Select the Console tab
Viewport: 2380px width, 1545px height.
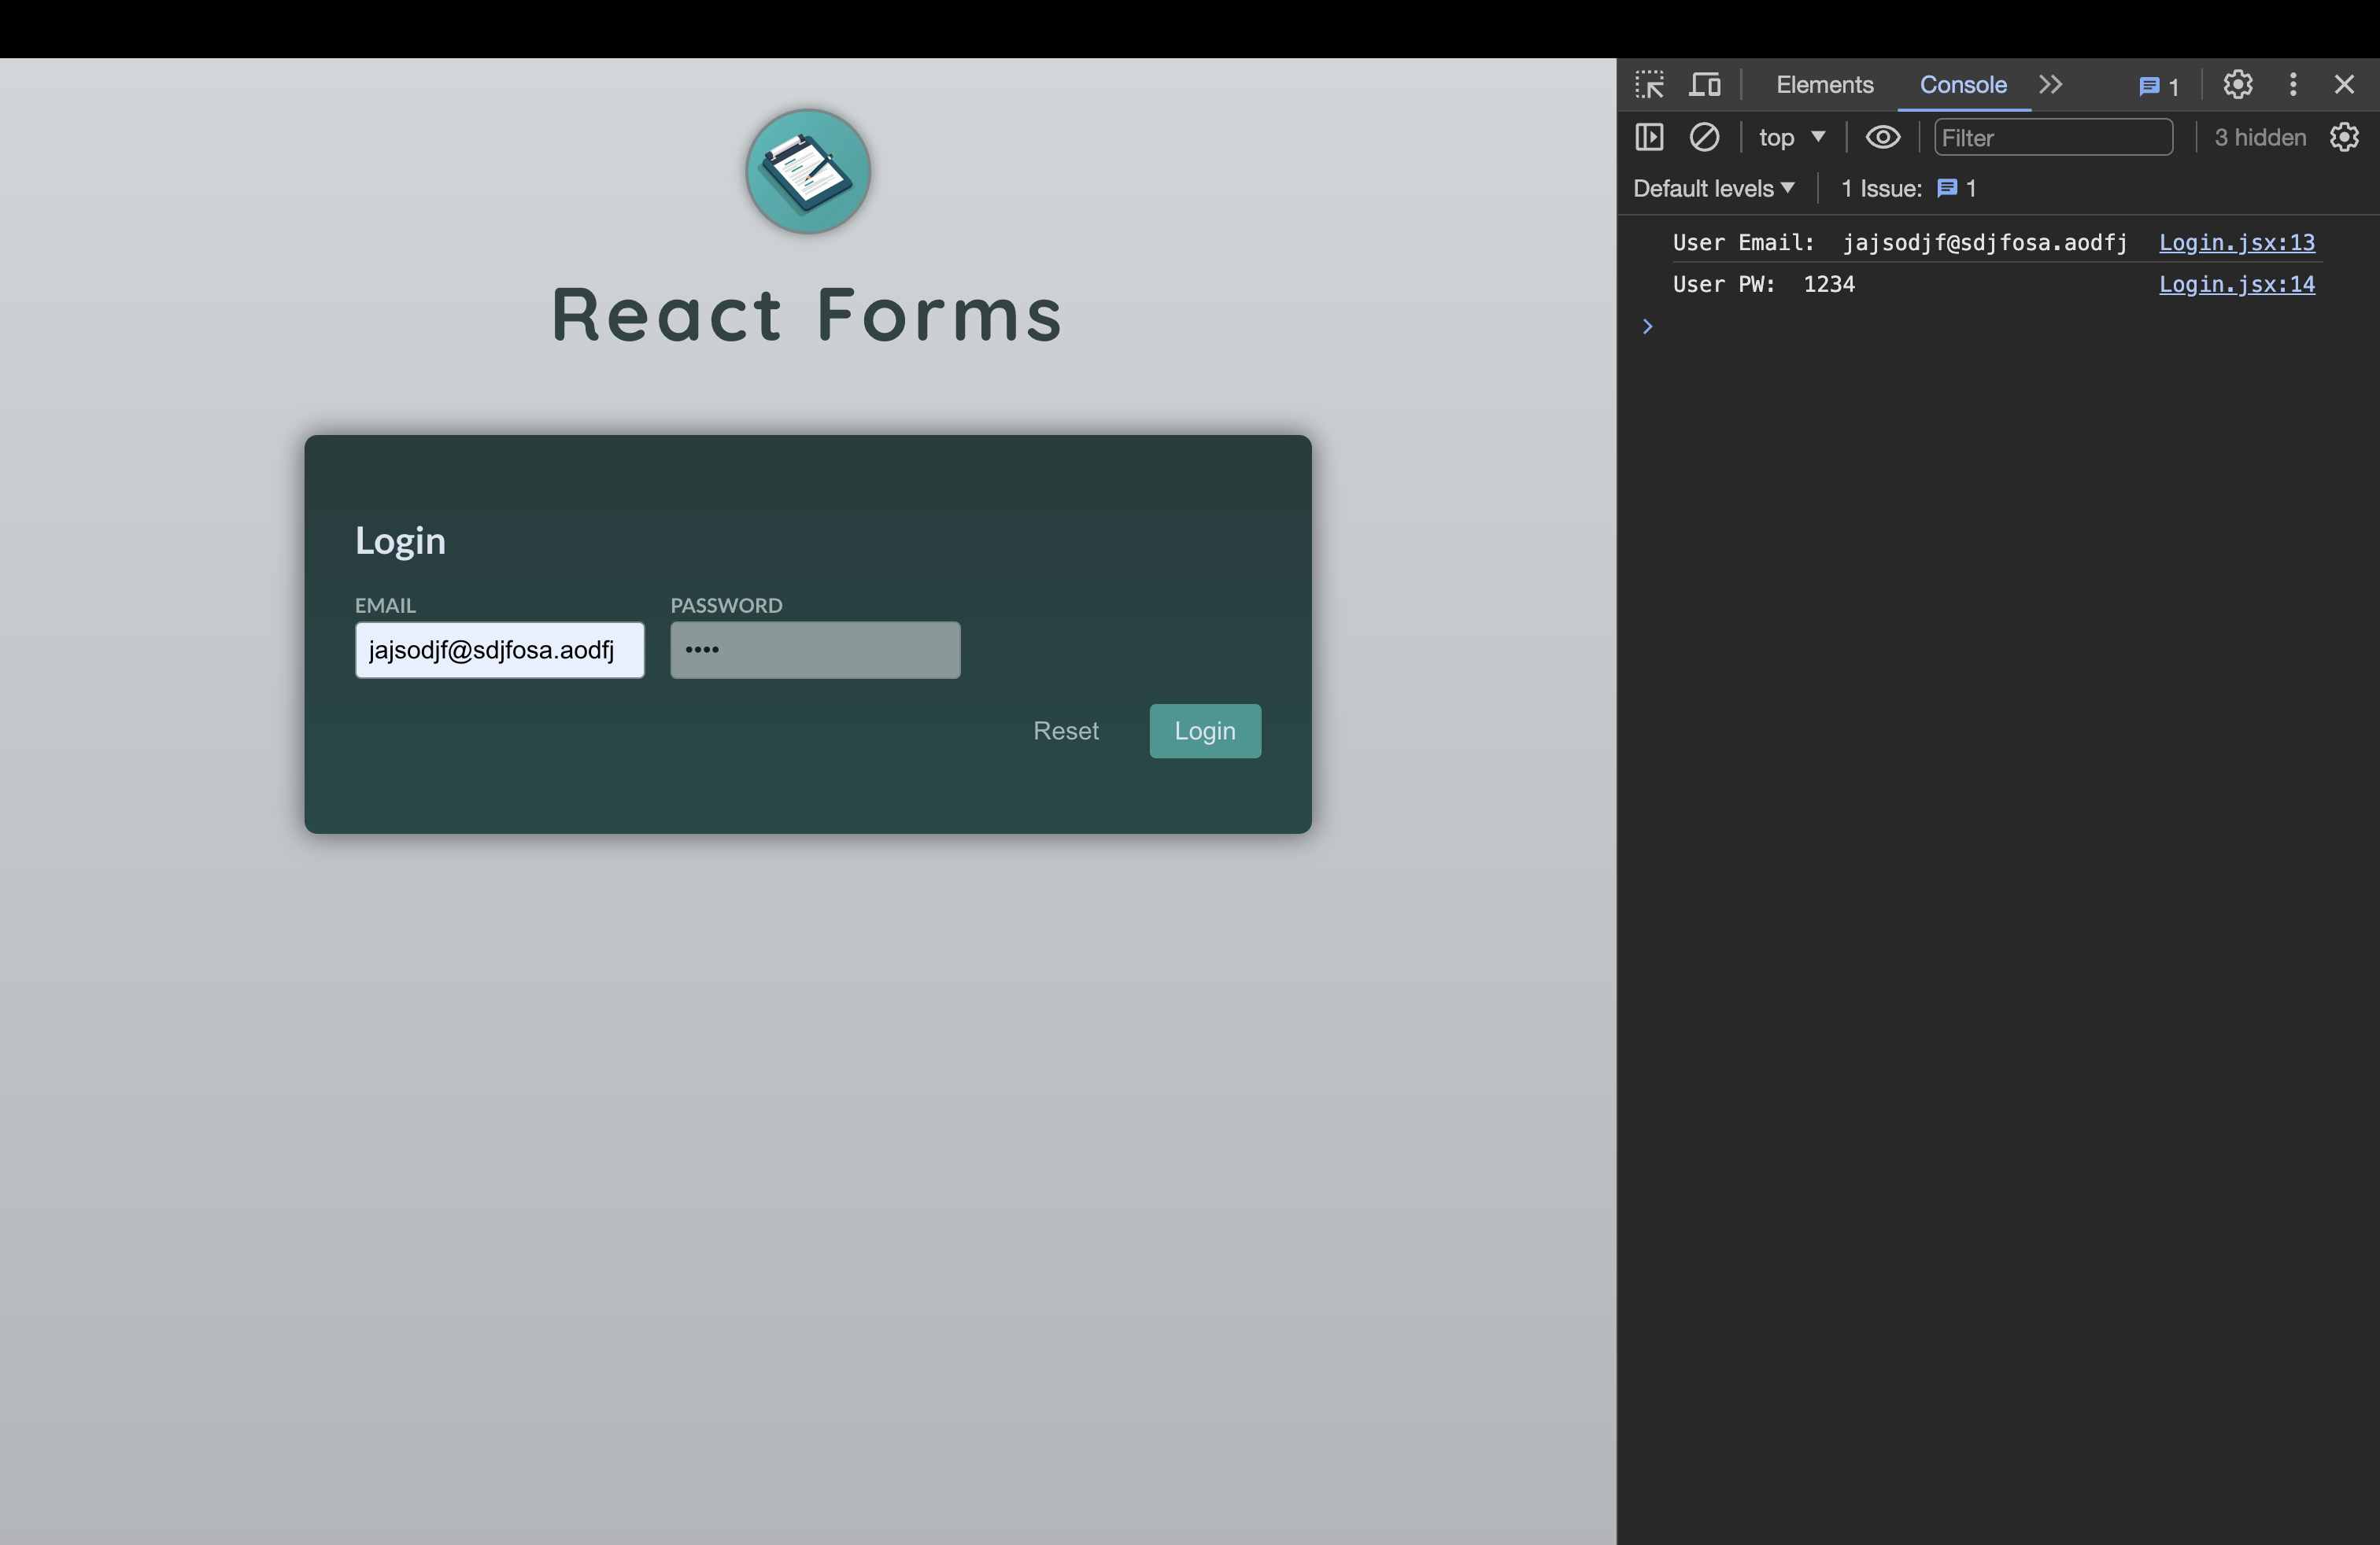(x=1962, y=85)
